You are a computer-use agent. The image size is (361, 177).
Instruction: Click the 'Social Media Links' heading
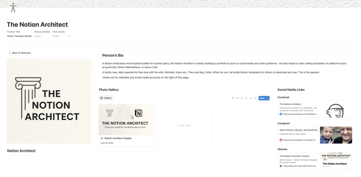coord(291,90)
